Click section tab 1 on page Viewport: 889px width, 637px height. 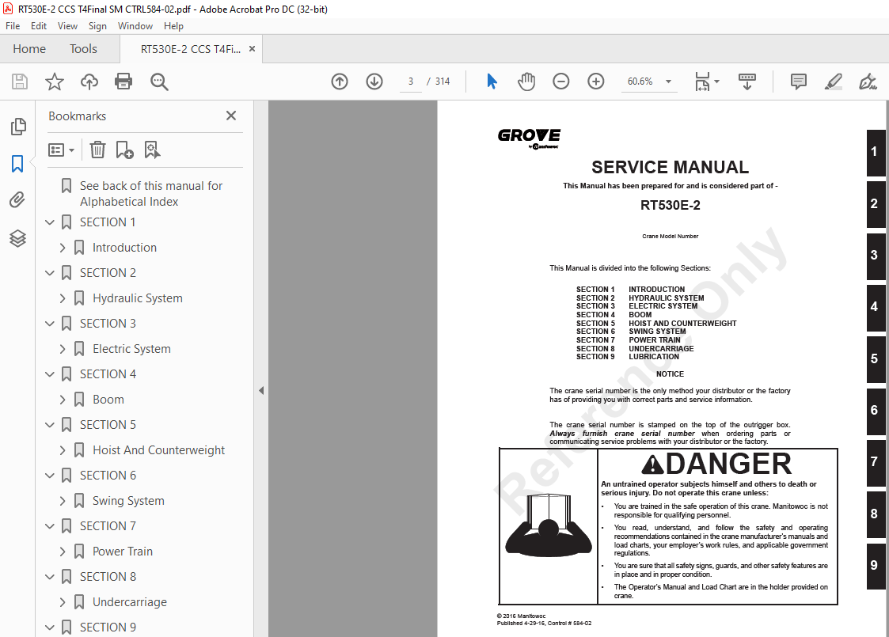click(876, 152)
